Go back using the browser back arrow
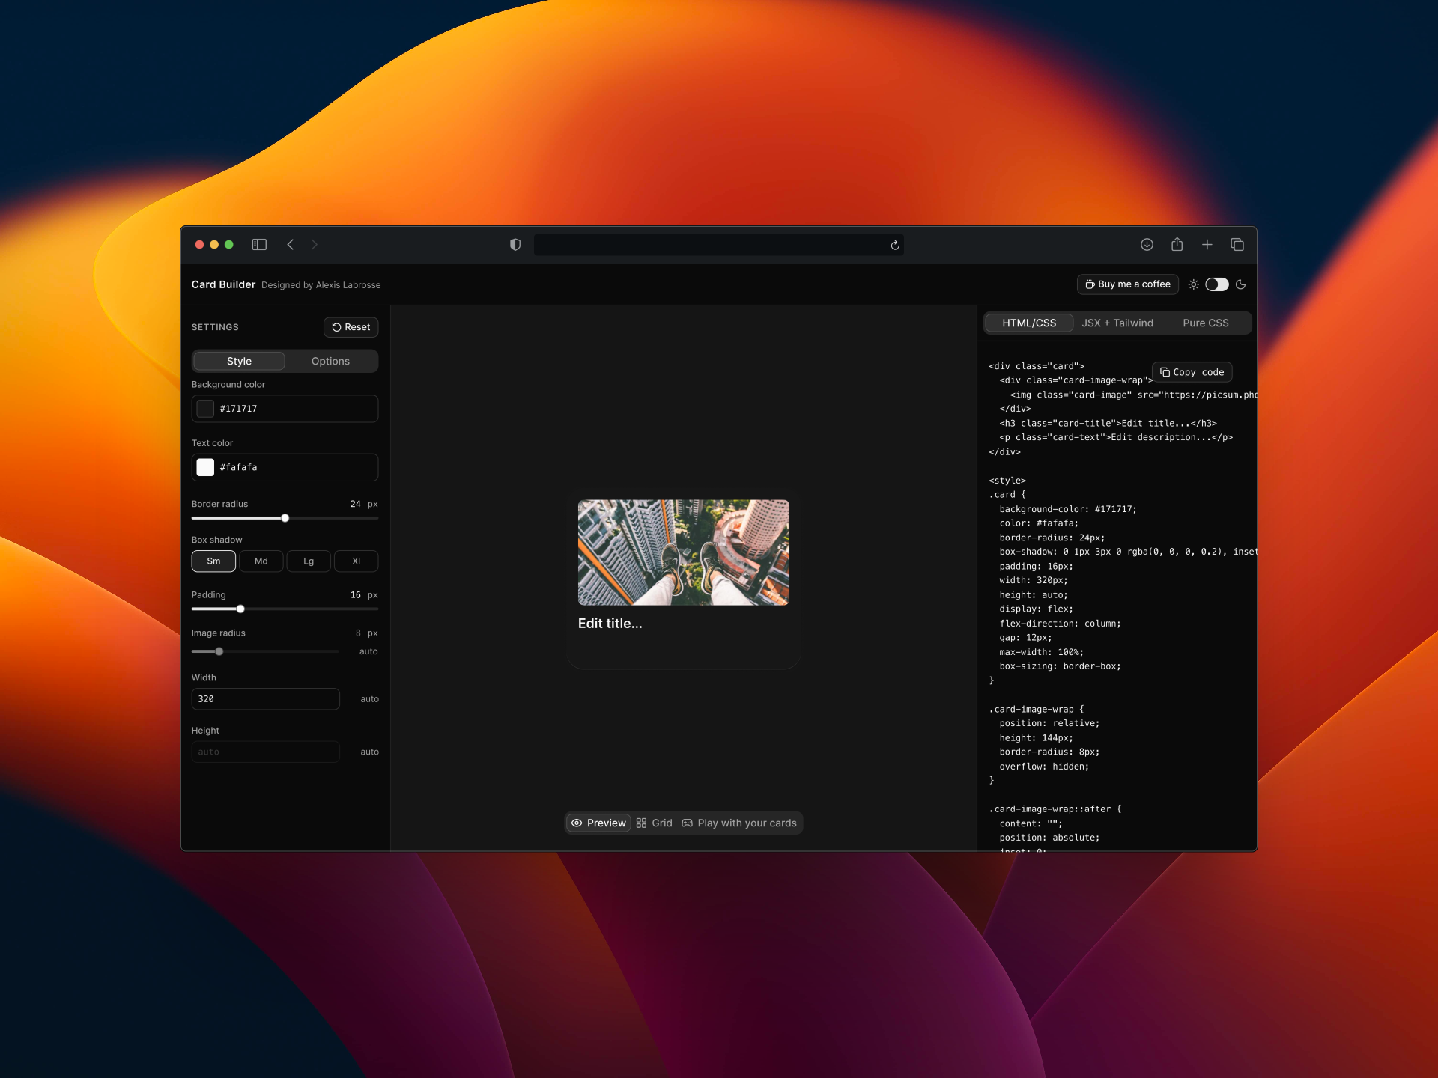 tap(291, 245)
